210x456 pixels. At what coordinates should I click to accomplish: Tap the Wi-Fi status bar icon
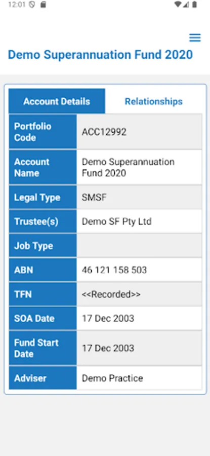coord(178,5)
